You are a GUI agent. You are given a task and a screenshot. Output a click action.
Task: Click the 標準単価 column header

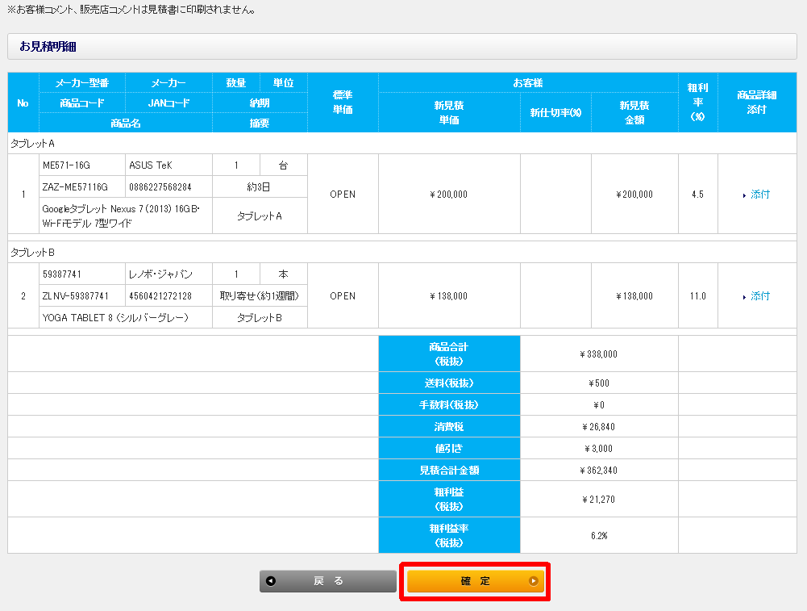tap(343, 102)
